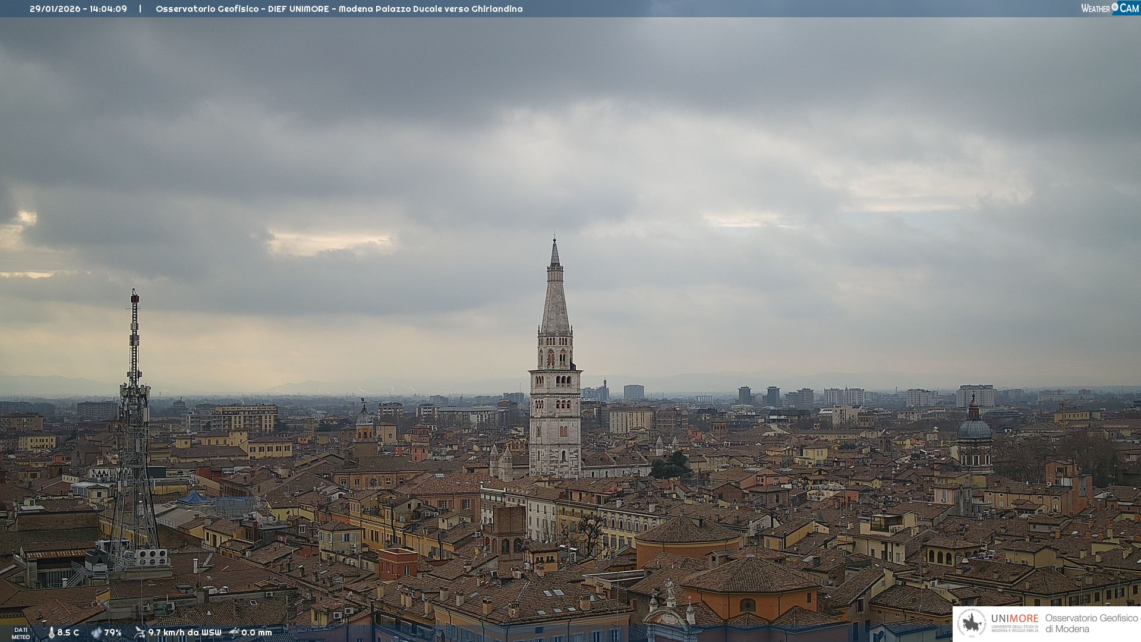Click the 0.0 mm rainfall reading
Image resolution: width=1141 pixels, height=642 pixels.
(257, 633)
